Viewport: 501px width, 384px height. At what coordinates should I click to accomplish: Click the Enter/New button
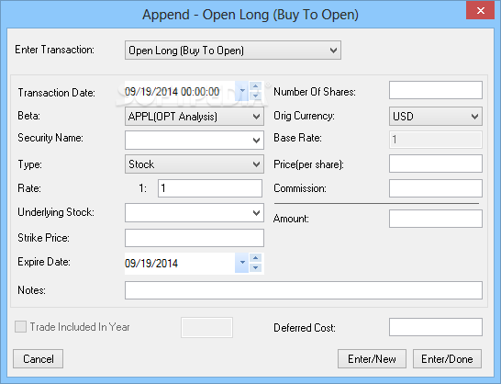[x=372, y=358]
